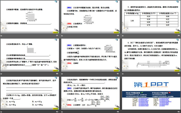Viewport: 181px width, 113px height.
Task: Select slide 40 thumbnail with the blank a-F grid
Action: (x=30, y=55)
